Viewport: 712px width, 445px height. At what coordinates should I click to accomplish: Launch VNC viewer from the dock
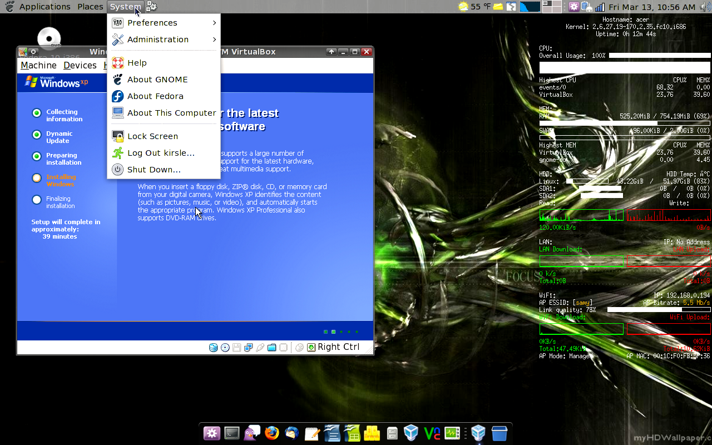point(432,433)
